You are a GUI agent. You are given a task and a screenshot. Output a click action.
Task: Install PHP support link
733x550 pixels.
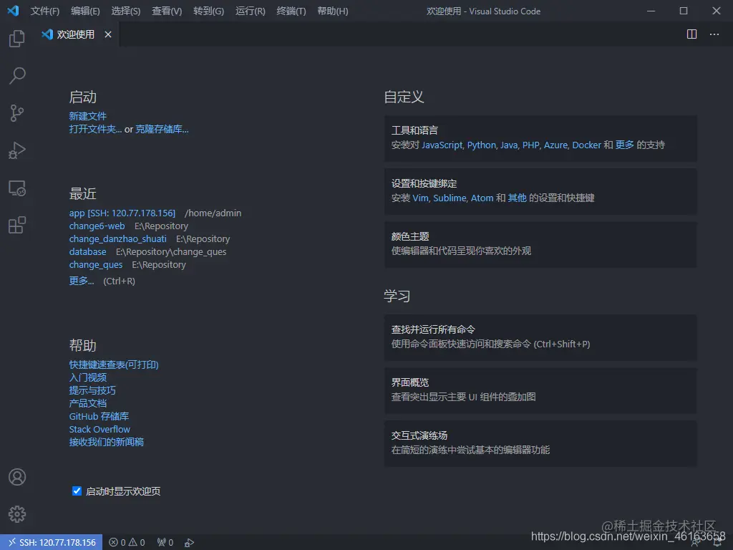(x=530, y=145)
